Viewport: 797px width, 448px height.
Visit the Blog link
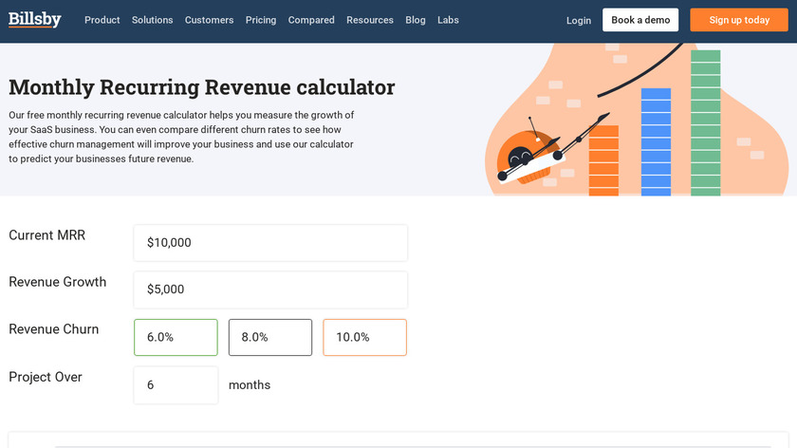point(416,20)
